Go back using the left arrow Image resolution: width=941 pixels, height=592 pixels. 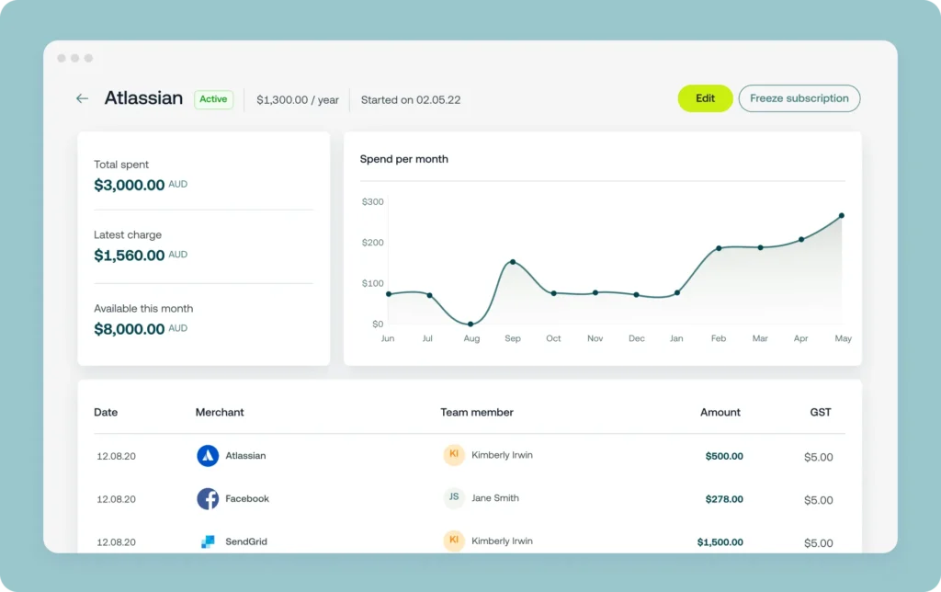(x=82, y=98)
